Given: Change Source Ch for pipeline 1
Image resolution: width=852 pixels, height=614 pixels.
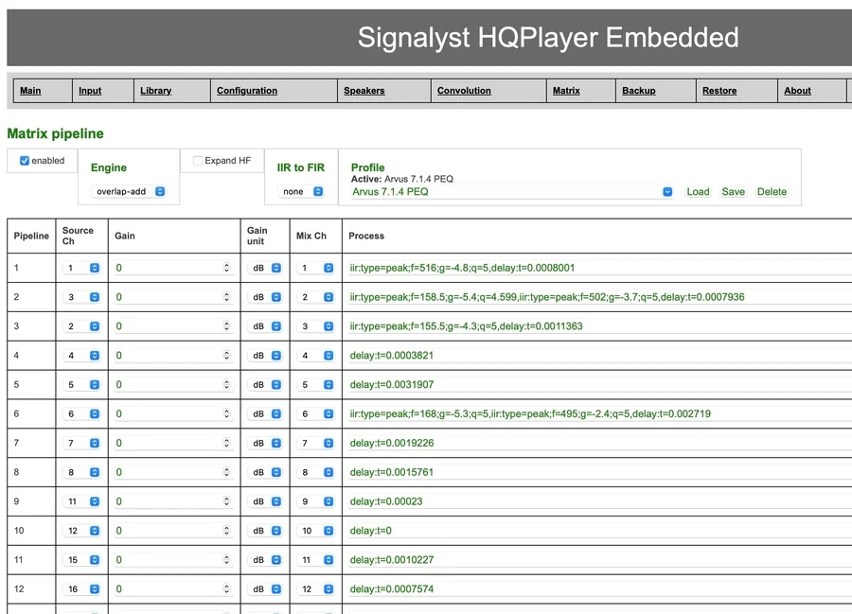Looking at the screenshot, I should click(x=82, y=268).
